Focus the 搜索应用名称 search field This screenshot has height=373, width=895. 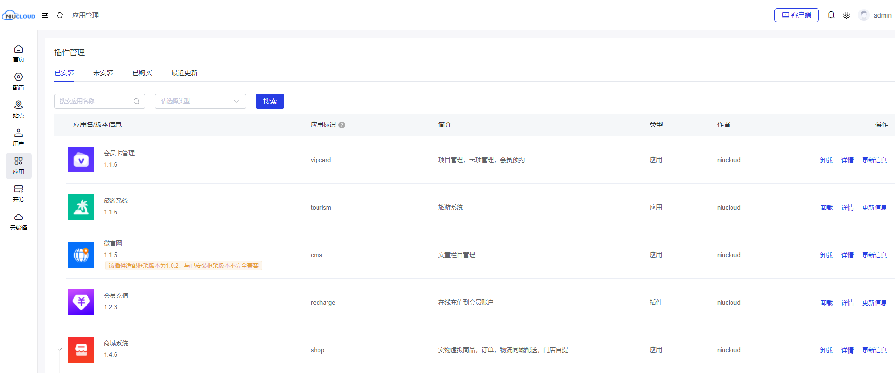95,101
